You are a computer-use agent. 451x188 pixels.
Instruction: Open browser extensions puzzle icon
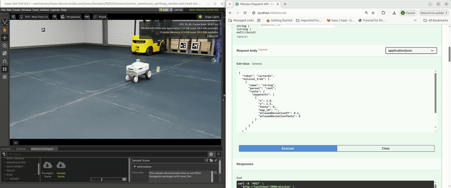click(x=383, y=13)
